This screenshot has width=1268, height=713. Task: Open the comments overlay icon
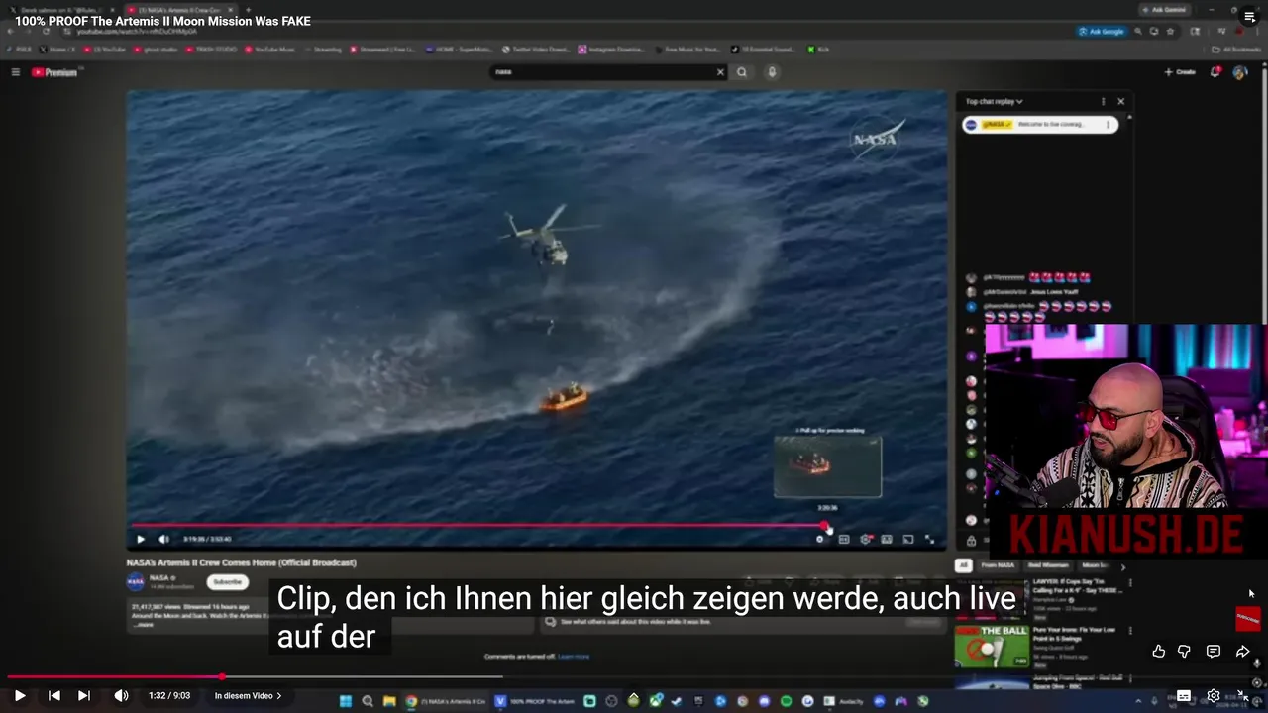pos(1214,651)
